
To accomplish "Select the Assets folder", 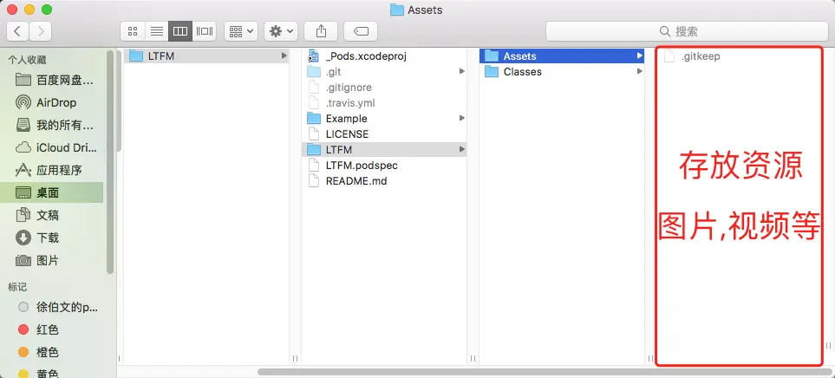I will 562,55.
